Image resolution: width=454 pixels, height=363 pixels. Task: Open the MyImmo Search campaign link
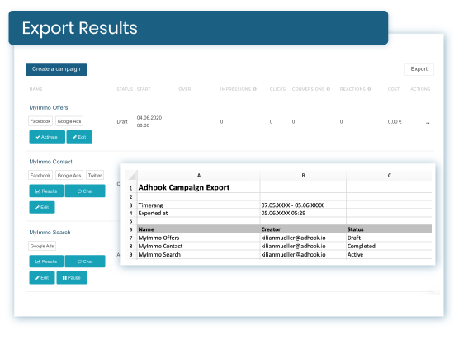[x=50, y=233]
